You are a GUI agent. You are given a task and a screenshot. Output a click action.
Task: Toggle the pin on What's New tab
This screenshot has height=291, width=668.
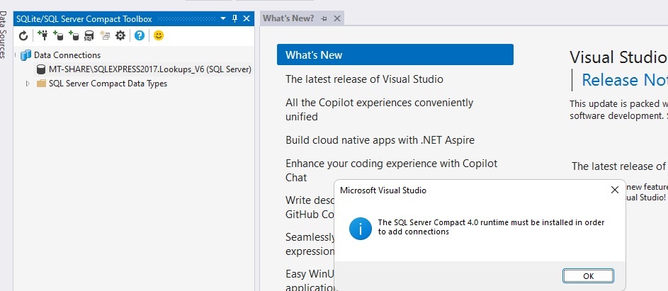324,18
